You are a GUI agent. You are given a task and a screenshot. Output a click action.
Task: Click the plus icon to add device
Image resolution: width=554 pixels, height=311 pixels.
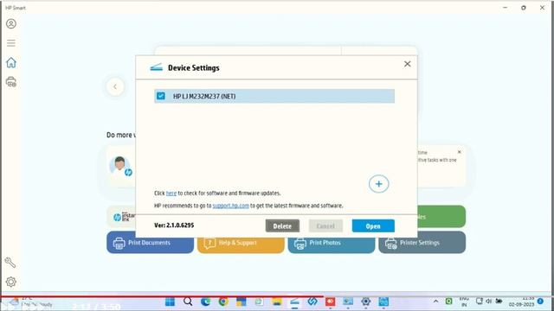[379, 184]
